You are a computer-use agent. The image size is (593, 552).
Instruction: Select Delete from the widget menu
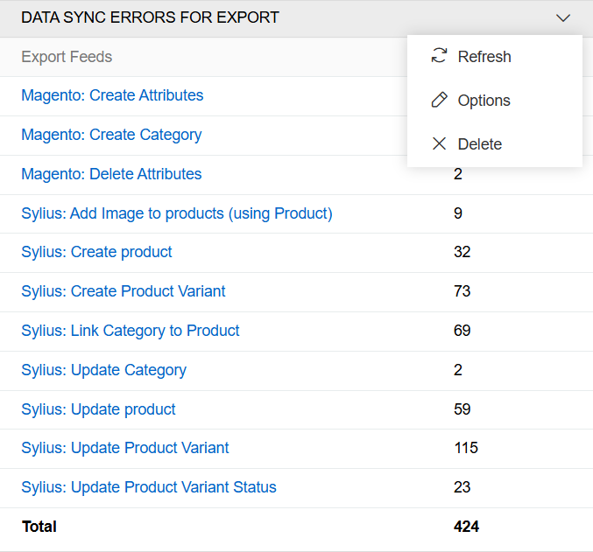point(479,144)
